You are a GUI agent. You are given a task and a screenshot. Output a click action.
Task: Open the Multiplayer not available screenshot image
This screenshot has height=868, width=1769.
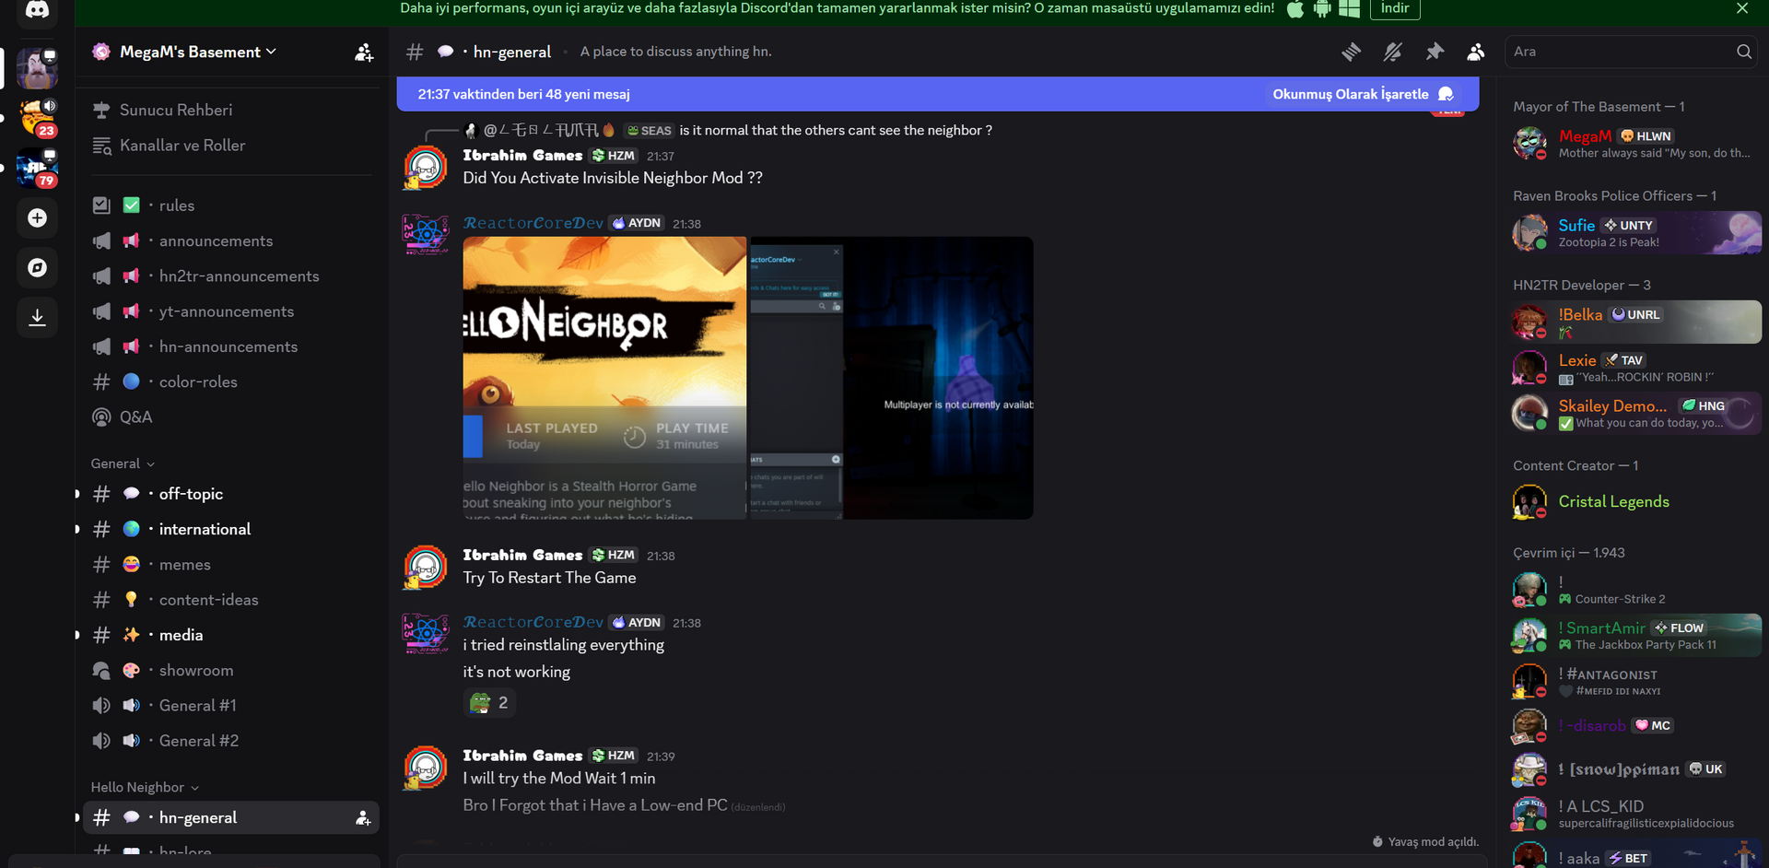point(892,378)
